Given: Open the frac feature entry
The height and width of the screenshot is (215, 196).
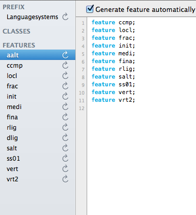Looking at the screenshot, I should pos(12,86).
